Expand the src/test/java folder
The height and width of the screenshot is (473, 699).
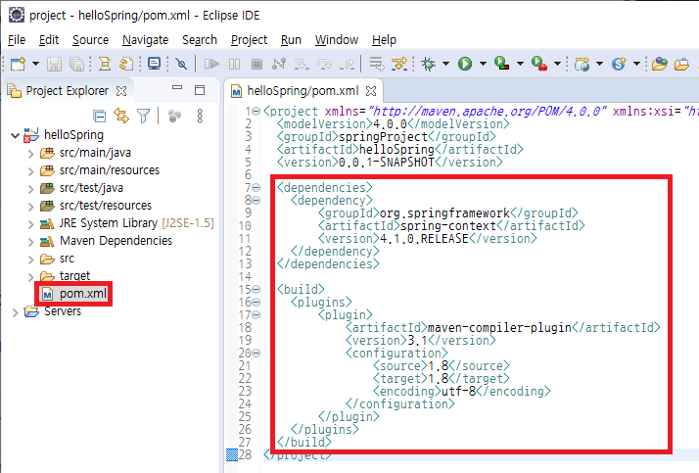click(30, 189)
